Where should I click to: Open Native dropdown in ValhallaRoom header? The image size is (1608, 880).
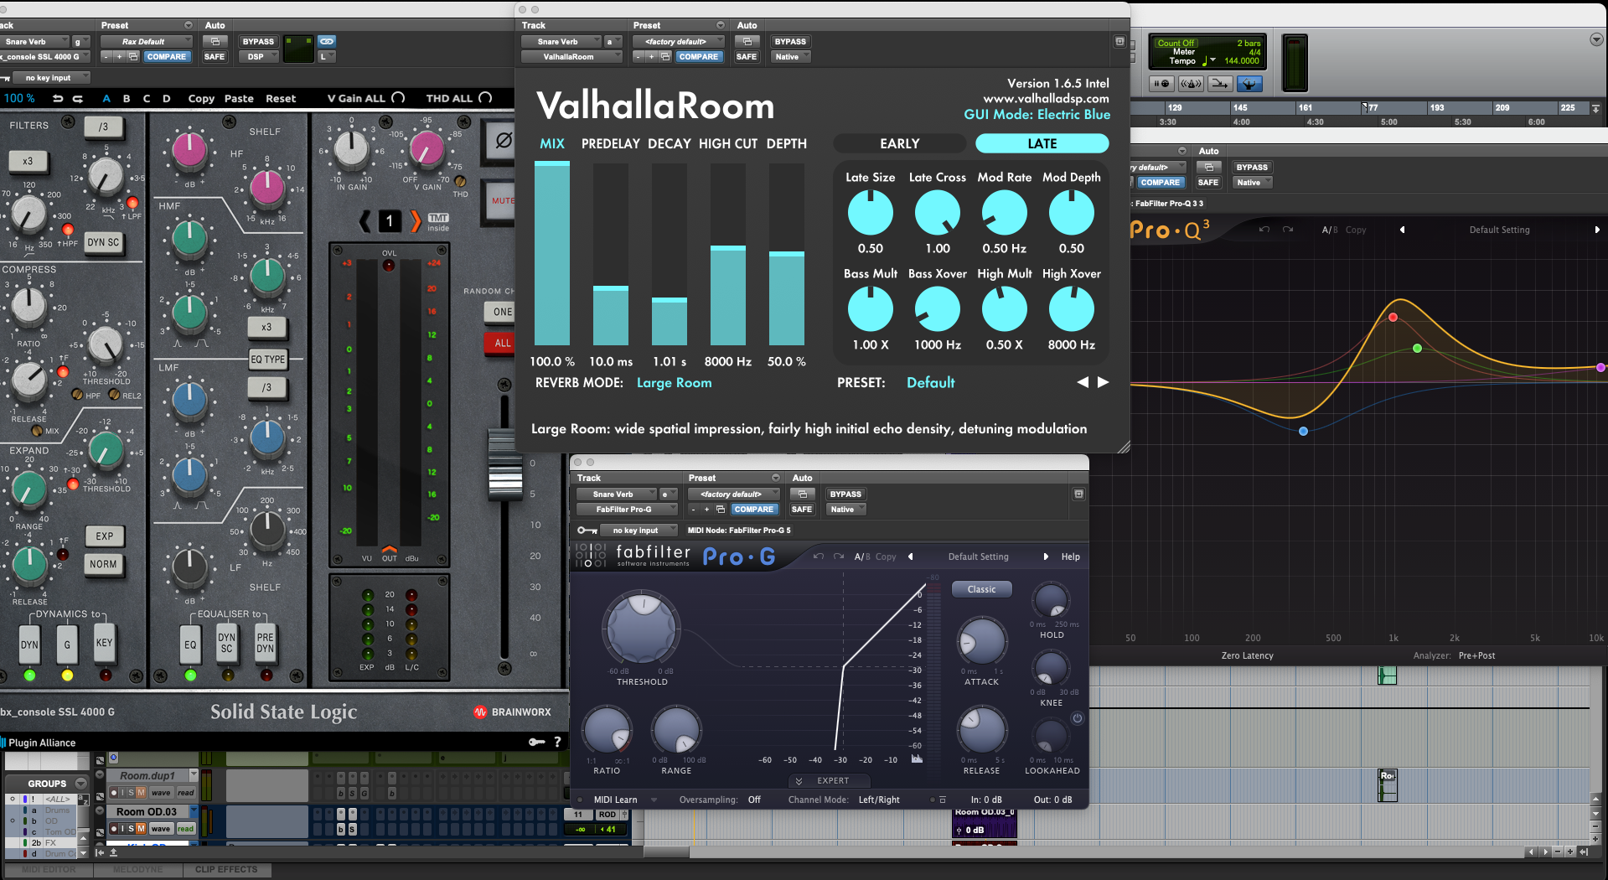(x=791, y=56)
